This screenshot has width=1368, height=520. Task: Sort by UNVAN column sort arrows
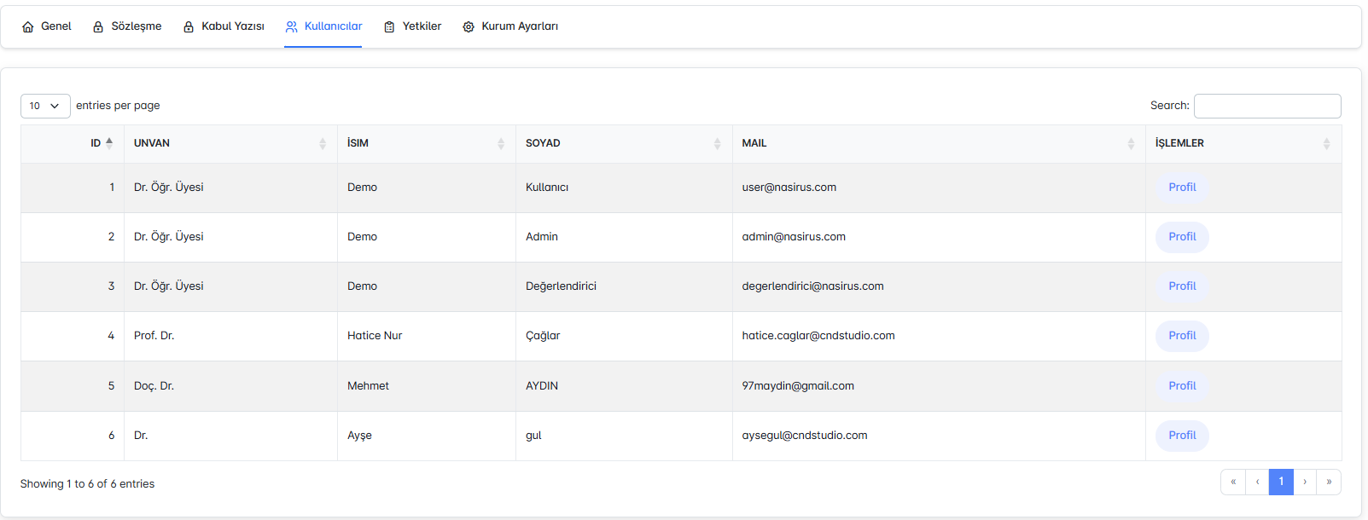click(x=323, y=144)
